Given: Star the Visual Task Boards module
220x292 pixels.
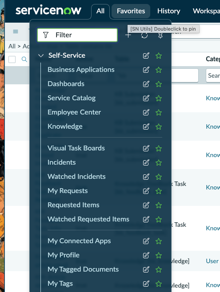Looking at the screenshot, I should point(159,149).
